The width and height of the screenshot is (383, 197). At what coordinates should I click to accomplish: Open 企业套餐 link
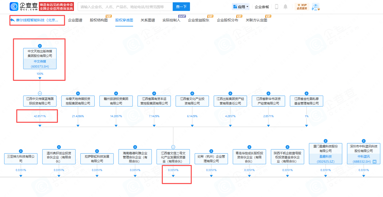click(x=262, y=7)
